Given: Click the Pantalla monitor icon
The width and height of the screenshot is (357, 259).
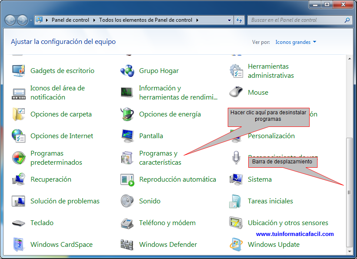Looking at the screenshot, I should (127, 136).
